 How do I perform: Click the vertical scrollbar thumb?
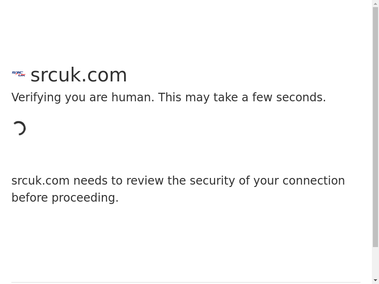(x=375, y=127)
